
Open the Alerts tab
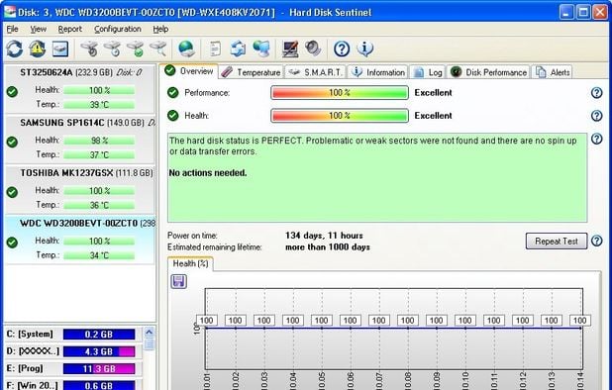click(552, 72)
